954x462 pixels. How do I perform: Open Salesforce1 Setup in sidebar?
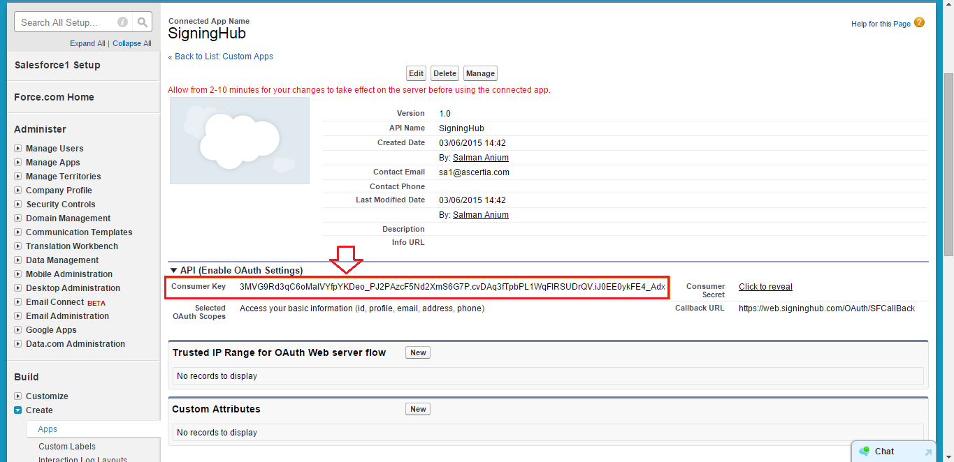57,65
